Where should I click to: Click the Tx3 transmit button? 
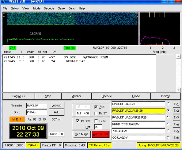176,117
